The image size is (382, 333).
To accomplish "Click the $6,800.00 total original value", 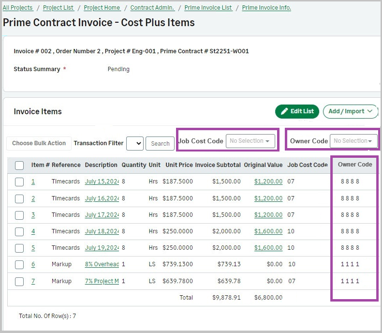I will coord(268,298).
